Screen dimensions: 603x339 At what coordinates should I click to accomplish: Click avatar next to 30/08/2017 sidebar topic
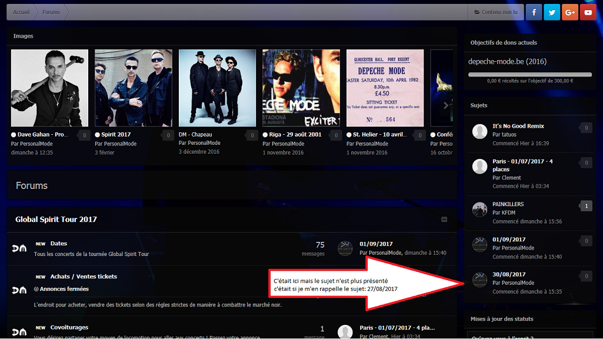[x=479, y=280]
